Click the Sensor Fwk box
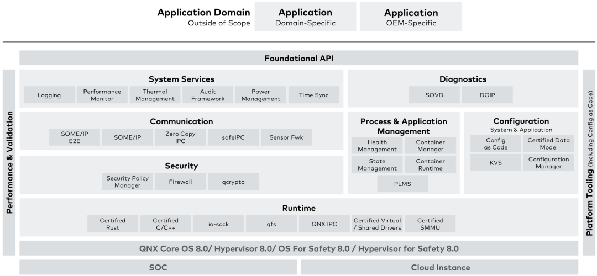The height and width of the screenshot is (276, 597). 286,137
